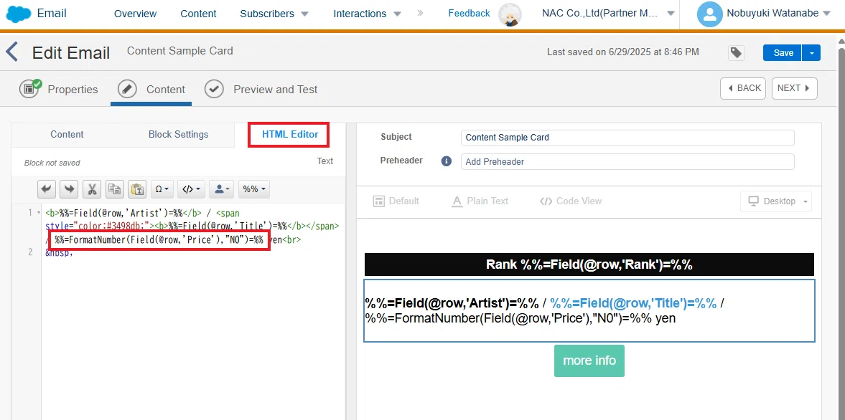
Task: Click the Add Preheader input field
Action: click(627, 161)
